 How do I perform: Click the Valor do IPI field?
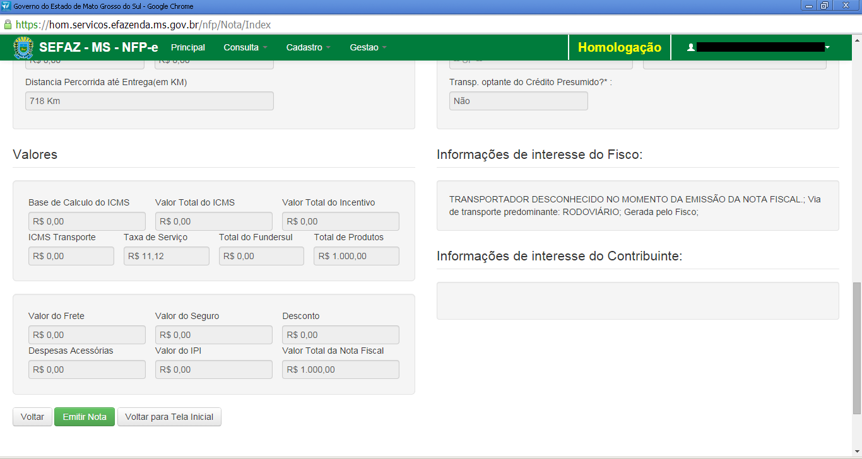214,369
